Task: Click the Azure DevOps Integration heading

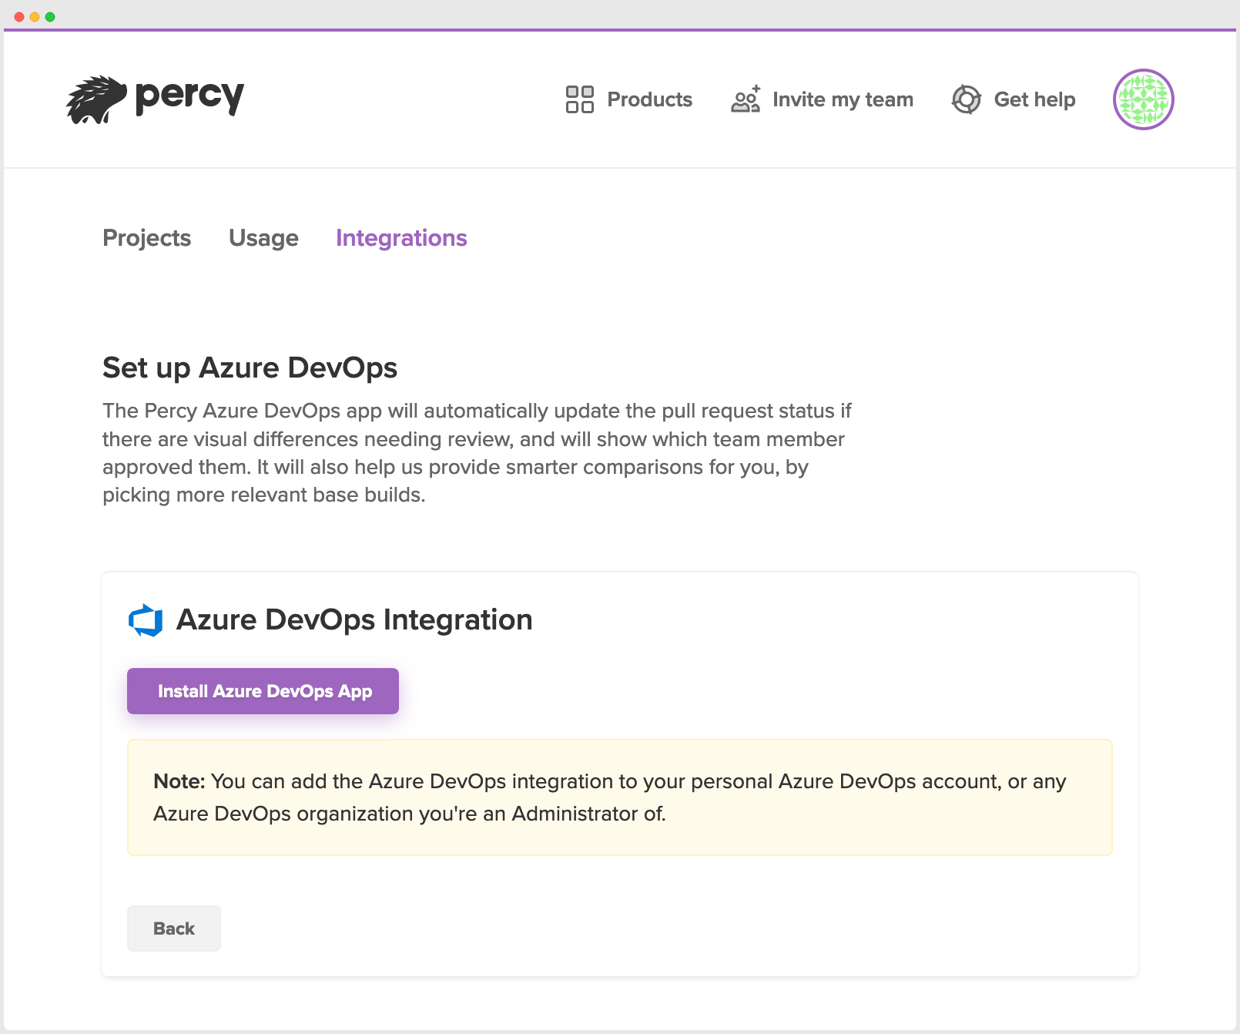Action: coord(354,620)
